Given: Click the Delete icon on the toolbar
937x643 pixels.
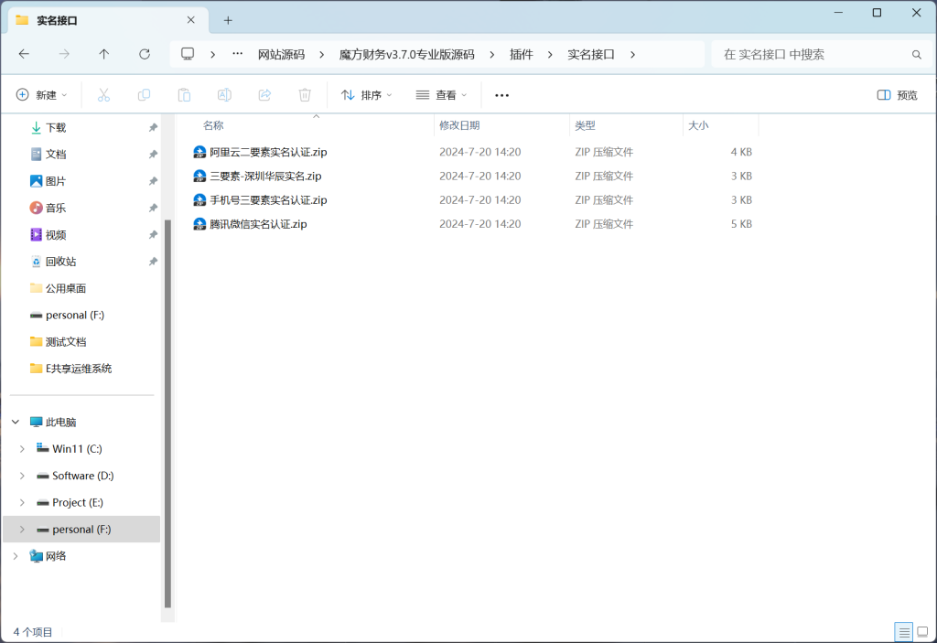Looking at the screenshot, I should (305, 94).
